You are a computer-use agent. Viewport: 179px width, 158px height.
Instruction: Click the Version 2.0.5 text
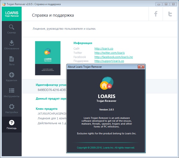[x=107, y=110]
